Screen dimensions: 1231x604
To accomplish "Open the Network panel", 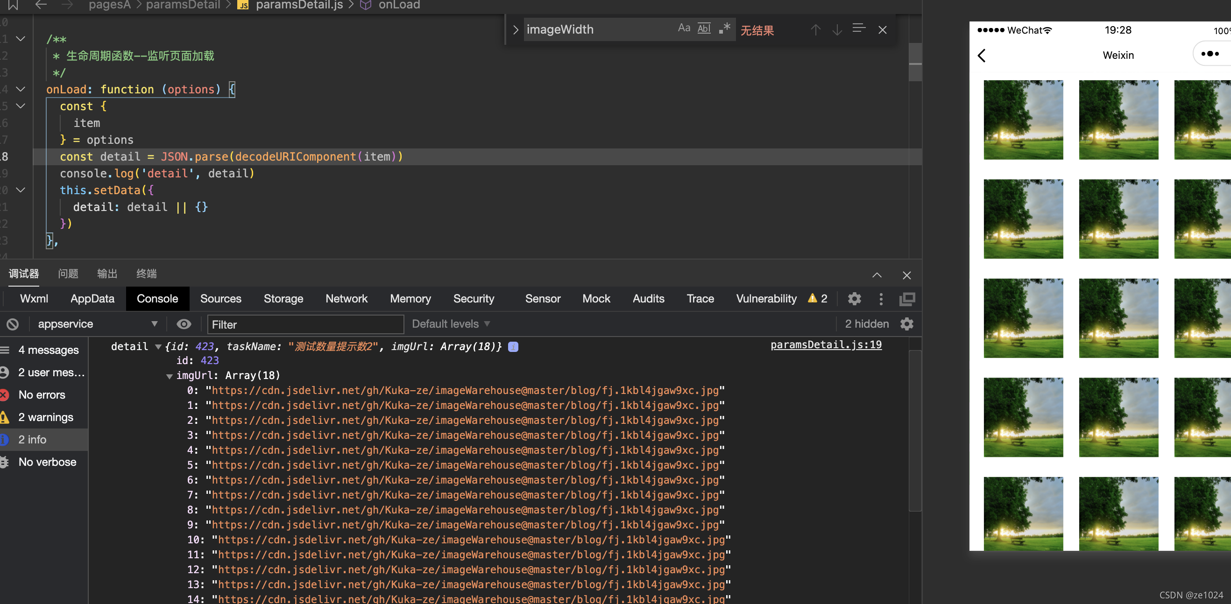I will click(x=346, y=299).
